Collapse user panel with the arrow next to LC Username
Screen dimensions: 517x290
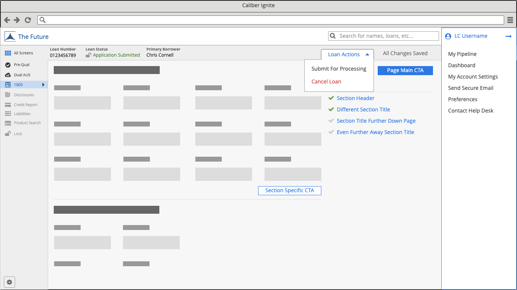(x=508, y=36)
